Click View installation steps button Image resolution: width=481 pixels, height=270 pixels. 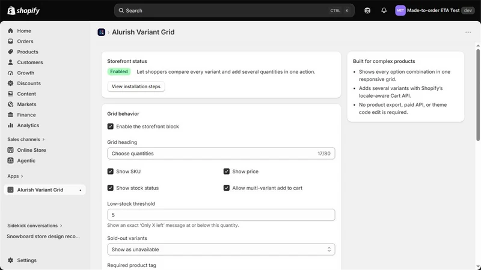tap(136, 86)
